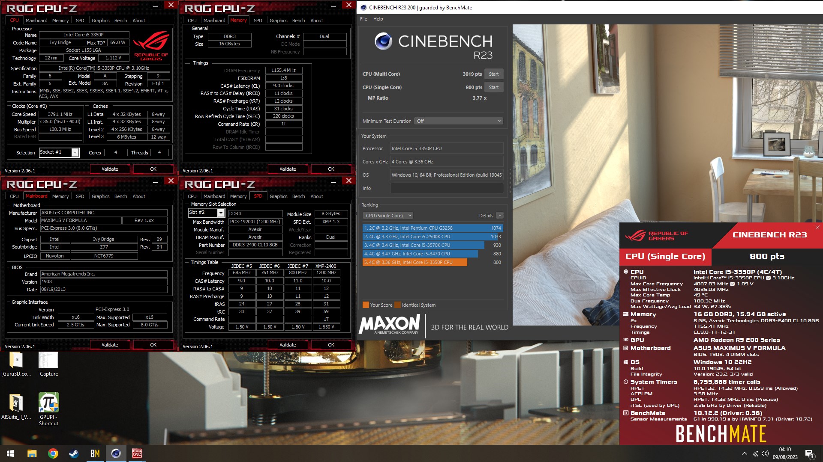Switch to Mainboard tab in top-left CPU-Z
The width and height of the screenshot is (823, 462).
click(36, 21)
